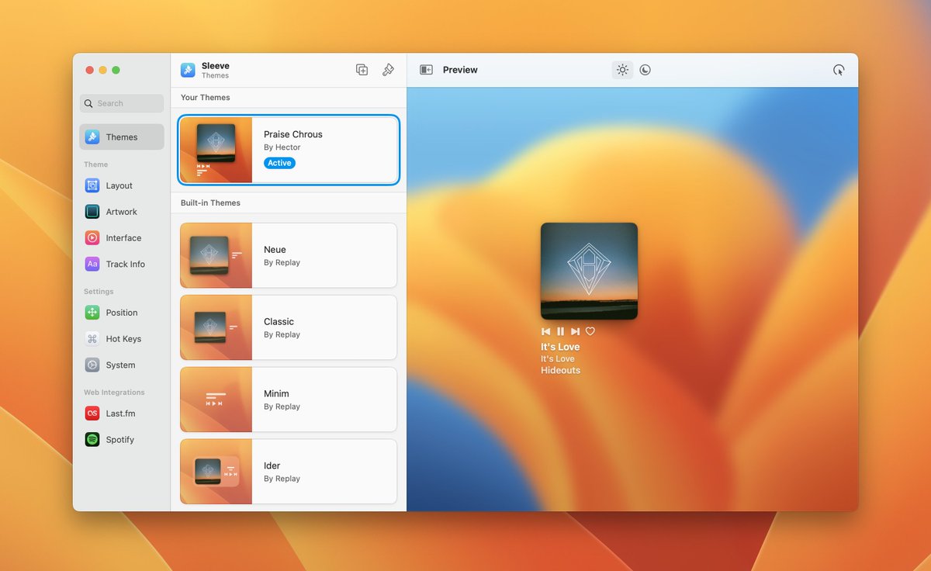Viewport: 931px width, 571px height.
Task: Pause playback in the preview widget
Action: pos(560,331)
